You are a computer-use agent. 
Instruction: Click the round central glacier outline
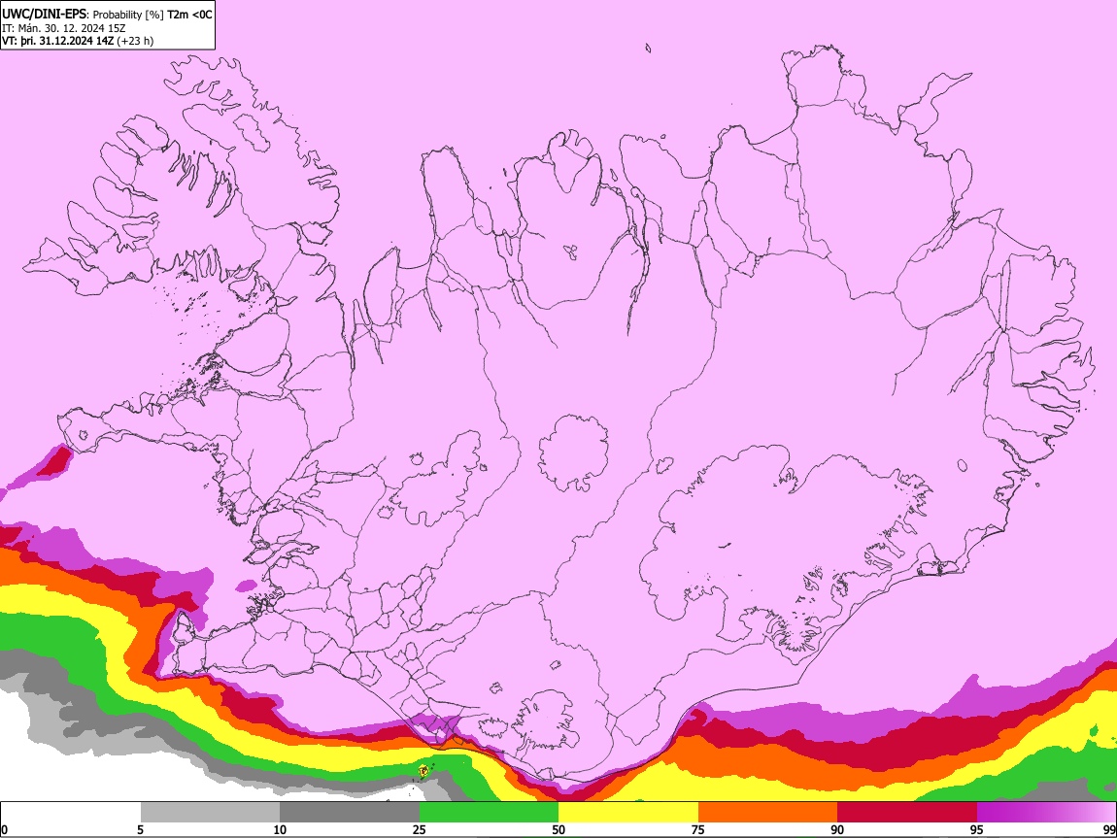(573, 453)
